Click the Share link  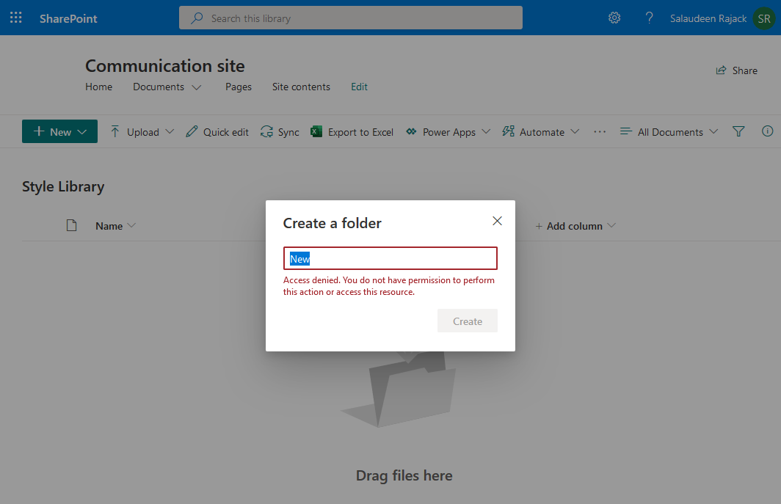pos(737,70)
